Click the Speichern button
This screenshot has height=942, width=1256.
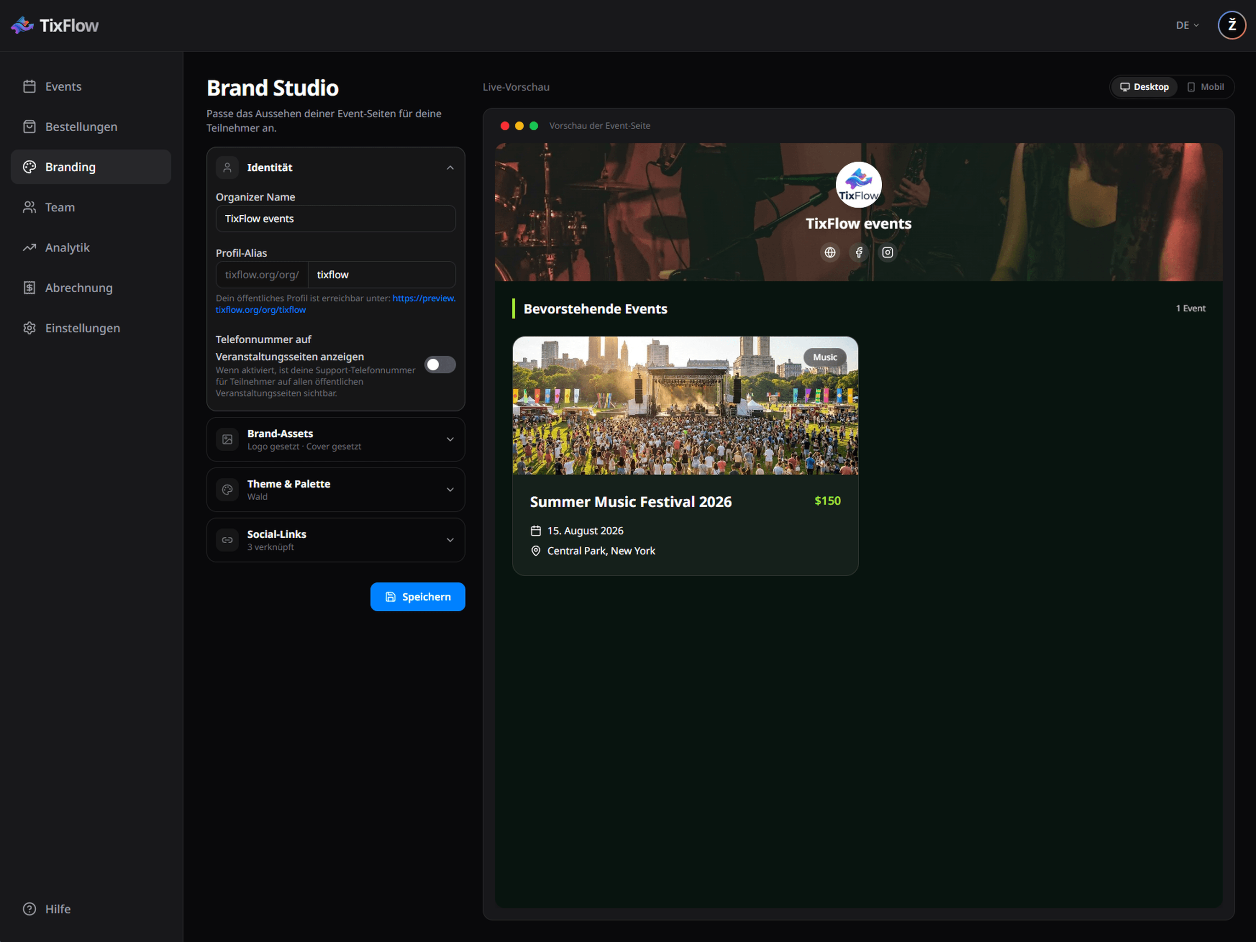click(x=418, y=597)
